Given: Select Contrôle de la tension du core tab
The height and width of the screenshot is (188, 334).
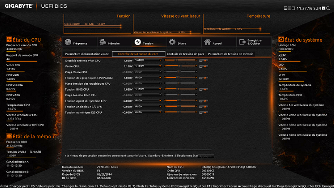Looking at the screenshot, I should (x=138, y=54).
